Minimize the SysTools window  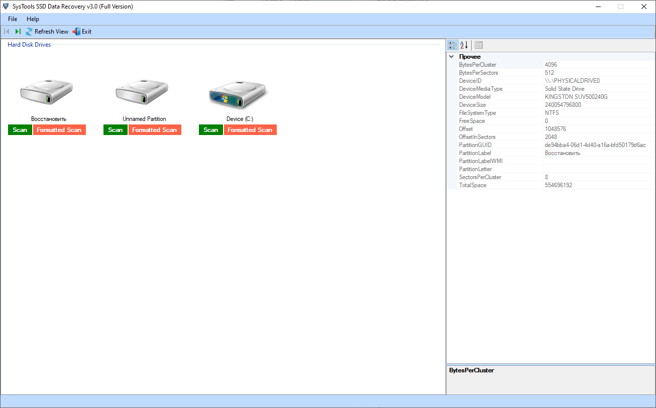coord(598,7)
